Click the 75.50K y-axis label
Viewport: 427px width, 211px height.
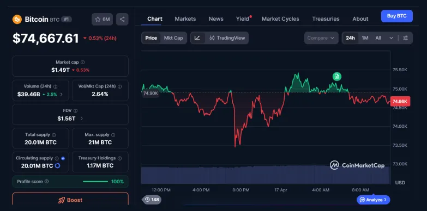[x=400, y=70]
